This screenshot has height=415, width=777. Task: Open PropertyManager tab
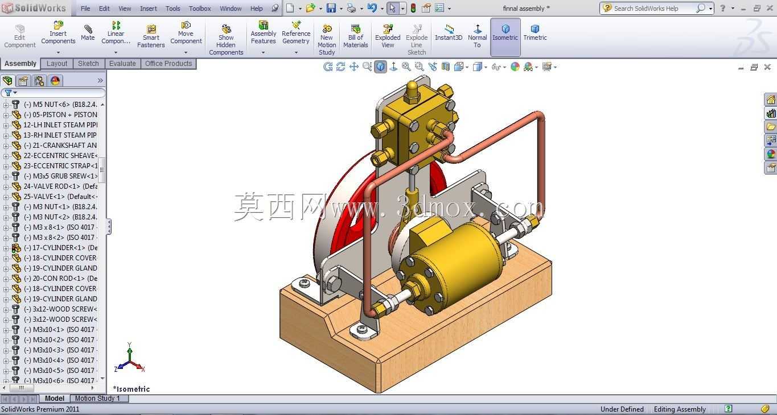[x=23, y=81]
